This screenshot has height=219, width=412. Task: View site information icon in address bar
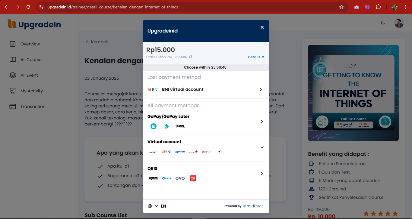click(x=41, y=7)
